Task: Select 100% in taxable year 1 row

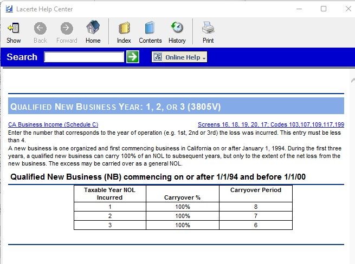Action: 183,207
